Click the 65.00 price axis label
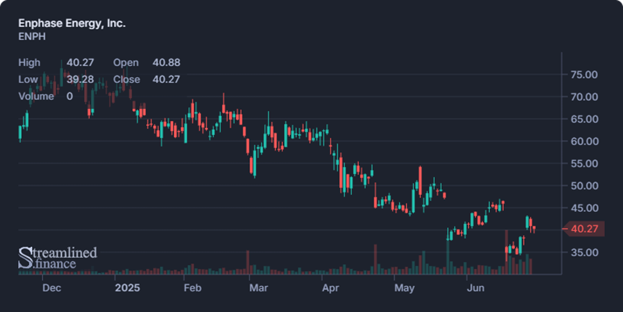Viewport: 623px width, 312px height. coord(584,119)
